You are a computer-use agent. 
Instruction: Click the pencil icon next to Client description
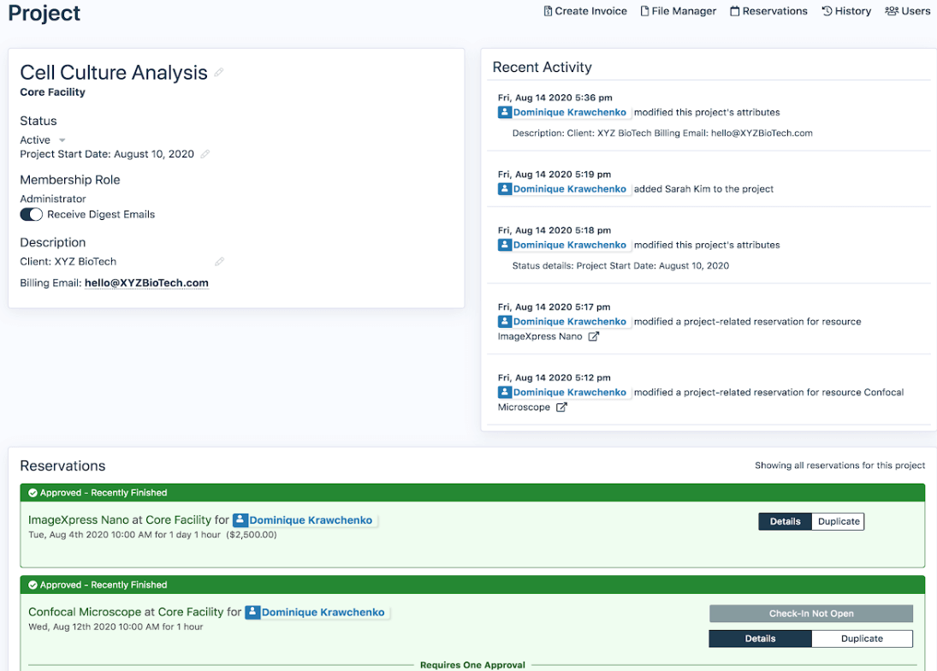click(219, 262)
